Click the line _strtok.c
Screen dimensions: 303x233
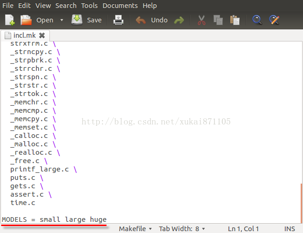click(33, 94)
